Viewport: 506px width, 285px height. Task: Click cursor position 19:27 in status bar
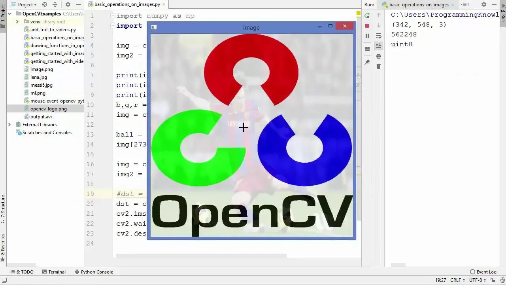(441, 280)
